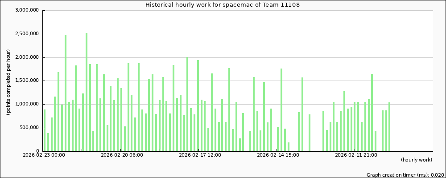Image resolution: width=446 pixels, height=178 pixels.
Task: Select the 2026-02-17 12:00 date label
Action: [x=200, y=155]
